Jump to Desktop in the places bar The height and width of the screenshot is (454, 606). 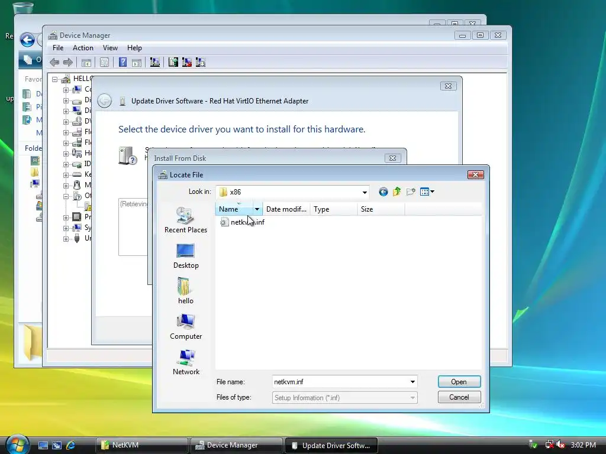(x=185, y=256)
